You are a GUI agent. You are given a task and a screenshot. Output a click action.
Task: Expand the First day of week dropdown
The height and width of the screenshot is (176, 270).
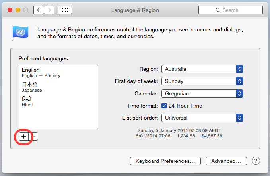click(202, 81)
